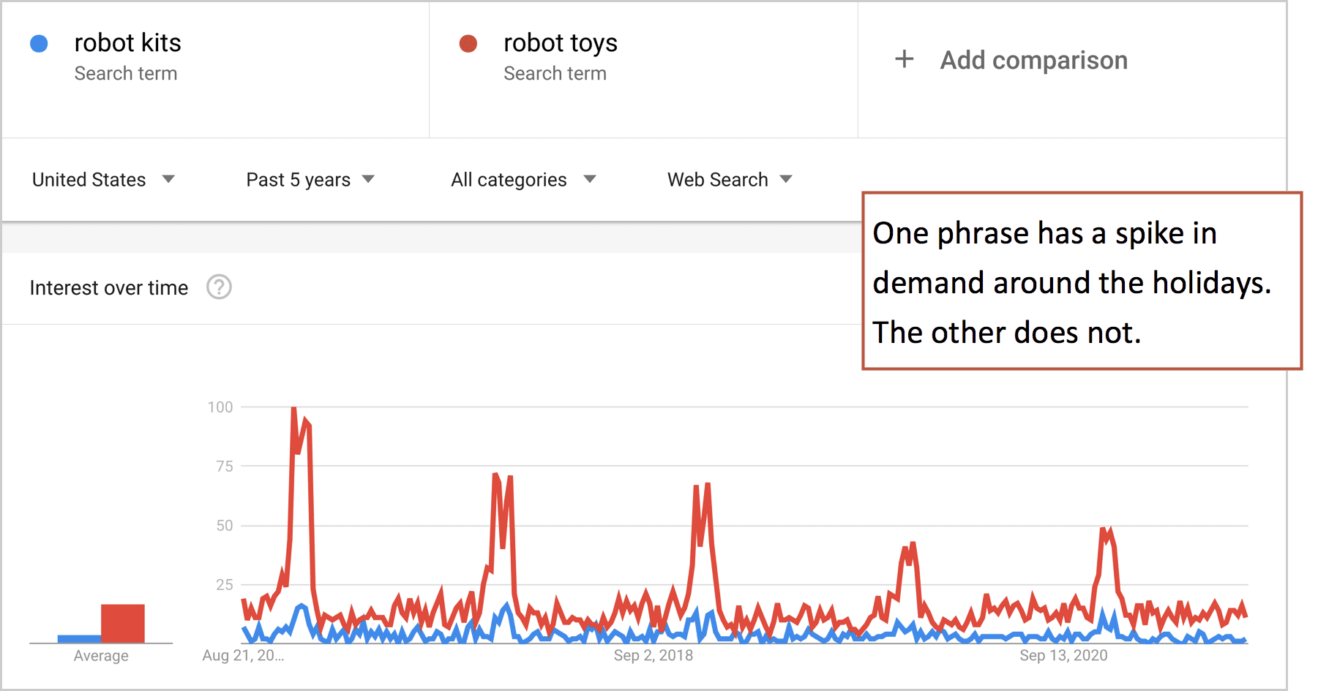Click the red Average bar for robot toys
Viewport: 1318px width, 691px height.
coord(123,624)
